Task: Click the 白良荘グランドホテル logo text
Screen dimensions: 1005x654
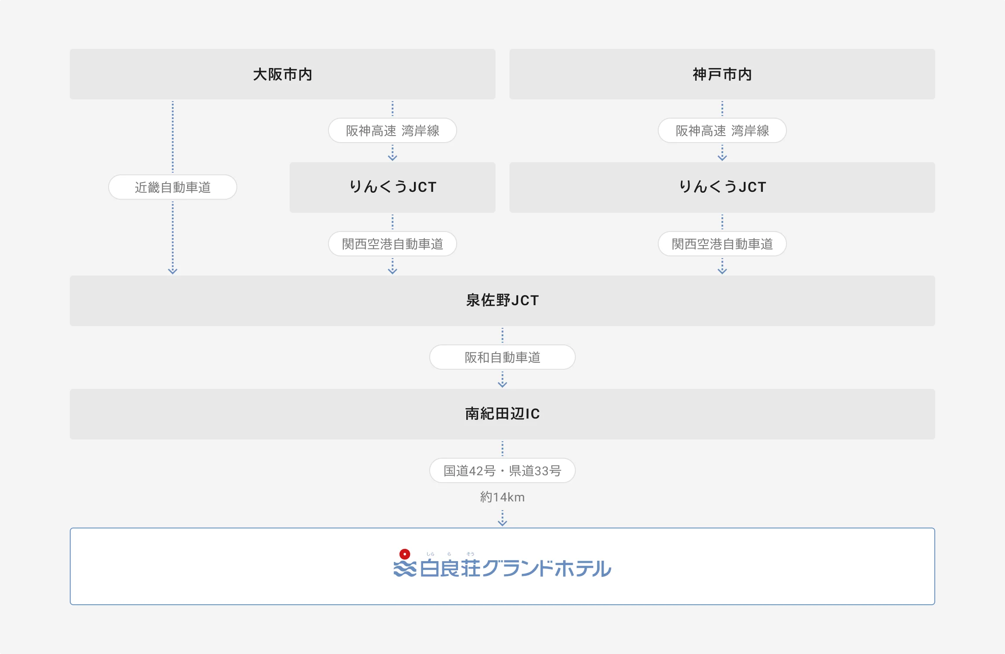Action: point(515,569)
